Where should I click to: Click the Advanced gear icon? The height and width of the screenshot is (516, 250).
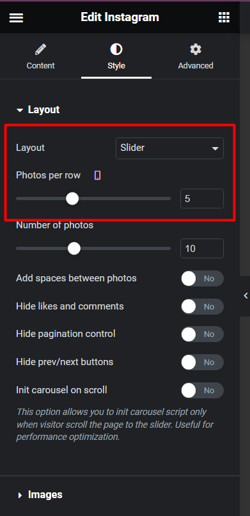(x=196, y=49)
